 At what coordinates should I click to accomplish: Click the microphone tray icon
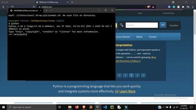170,107
